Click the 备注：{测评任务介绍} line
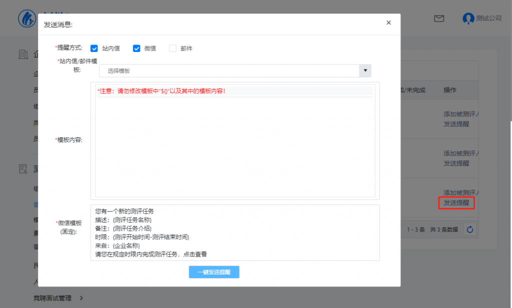 click(x=123, y=228)
